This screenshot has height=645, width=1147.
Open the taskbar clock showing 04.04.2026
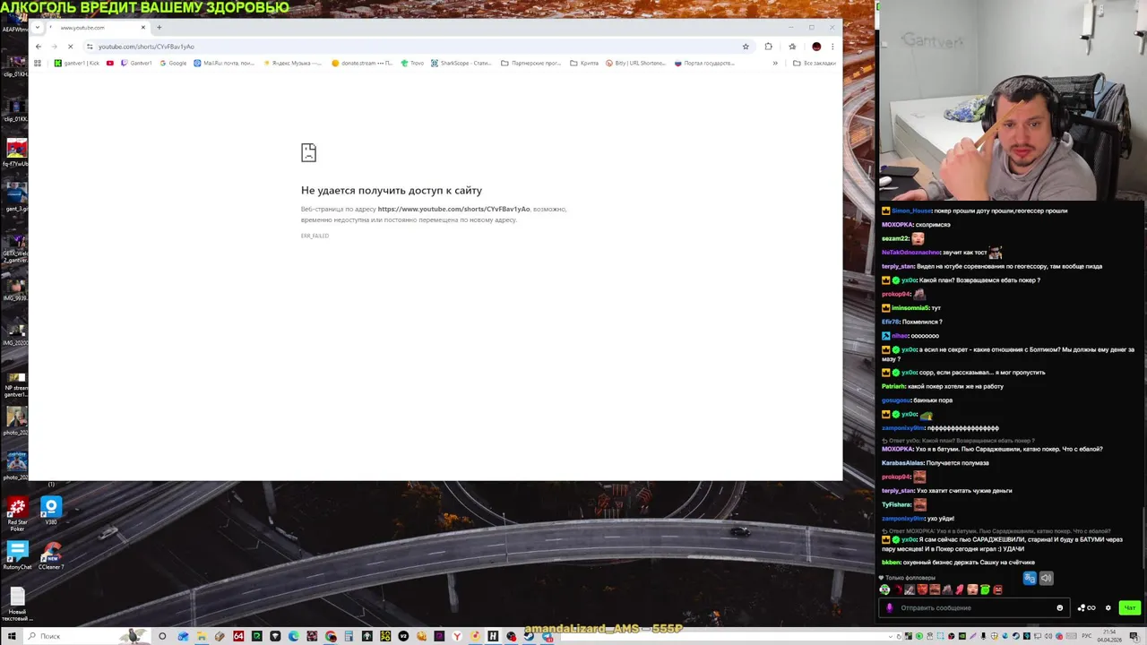coord(1109,636)
